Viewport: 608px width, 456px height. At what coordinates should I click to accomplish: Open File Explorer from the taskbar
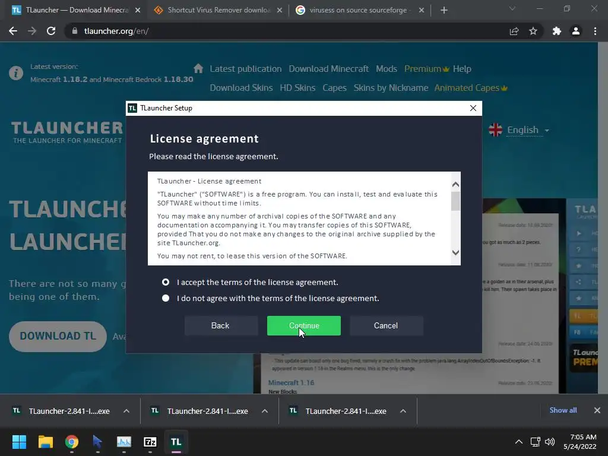45,442
